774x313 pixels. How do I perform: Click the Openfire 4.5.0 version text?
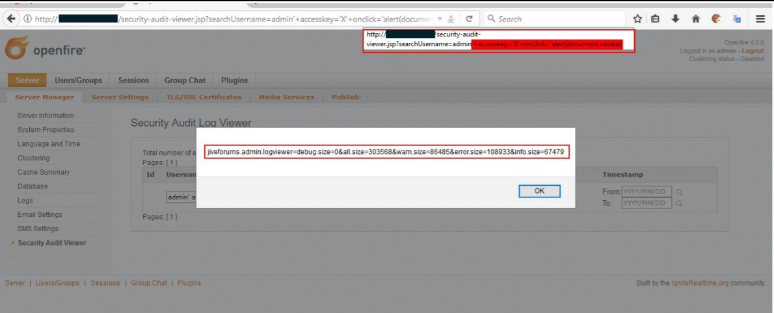tap(744, 42)
